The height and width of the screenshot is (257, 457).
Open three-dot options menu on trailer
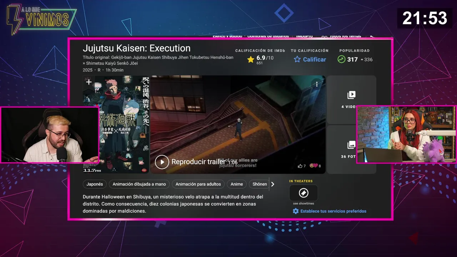pyautogui.click(x=316, y=84)
